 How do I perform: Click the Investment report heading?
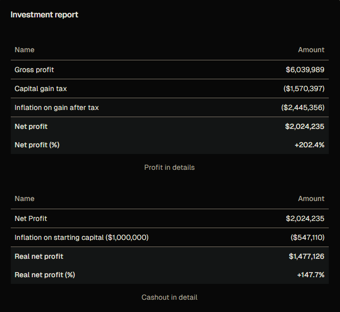(x=44, y=14)
